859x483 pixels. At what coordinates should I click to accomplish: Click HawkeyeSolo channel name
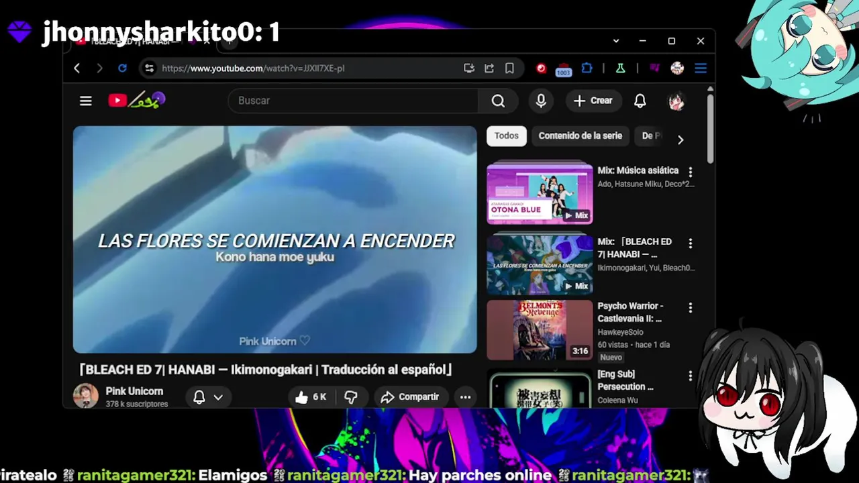click(x=620, y=332)
